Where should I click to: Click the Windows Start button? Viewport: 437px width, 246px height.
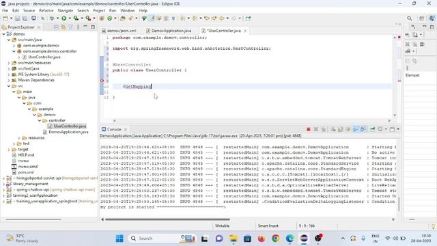(119, 238)
